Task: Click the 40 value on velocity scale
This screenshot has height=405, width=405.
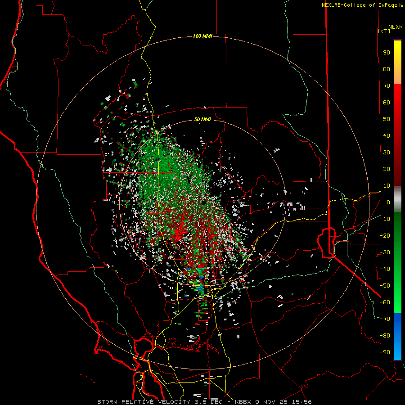Action: pos(387,135)
